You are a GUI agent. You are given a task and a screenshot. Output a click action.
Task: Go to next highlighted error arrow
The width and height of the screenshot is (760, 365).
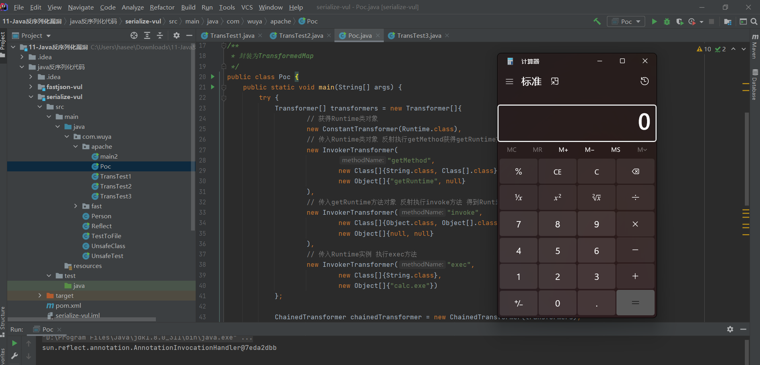(x=744, y=49)
